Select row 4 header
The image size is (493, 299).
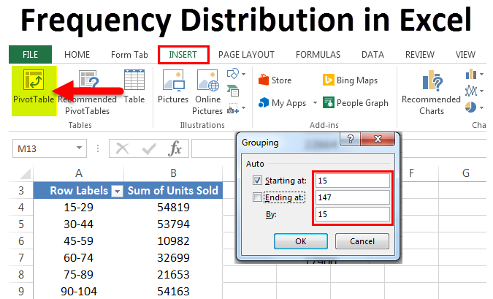click(x=21, y=208)
